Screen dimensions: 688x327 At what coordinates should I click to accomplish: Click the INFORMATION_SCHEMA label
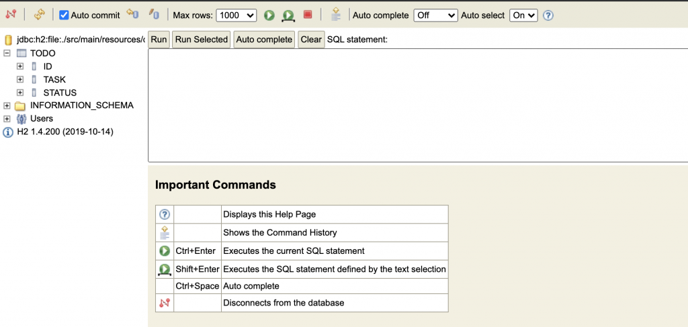pyautogui.click(x=82, y=105)
